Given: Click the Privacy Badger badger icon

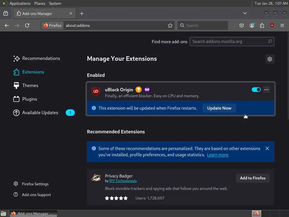Looking at the screenshot, I should [x=96, y=178].
